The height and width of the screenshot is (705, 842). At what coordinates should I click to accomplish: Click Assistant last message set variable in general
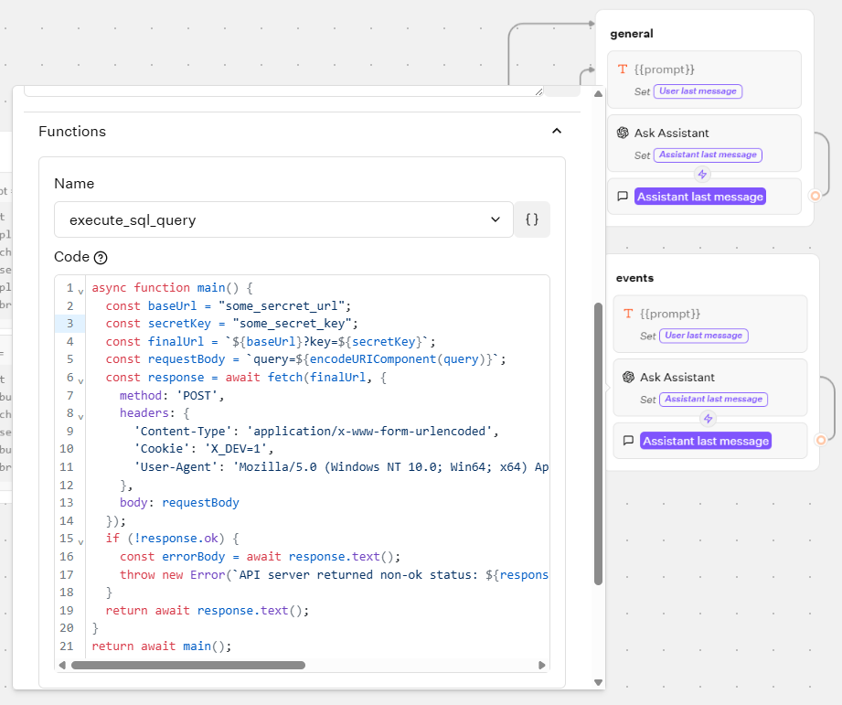click(x=708, y=155)
